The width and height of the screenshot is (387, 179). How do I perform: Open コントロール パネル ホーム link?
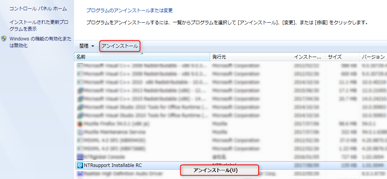tap(38, 9)
